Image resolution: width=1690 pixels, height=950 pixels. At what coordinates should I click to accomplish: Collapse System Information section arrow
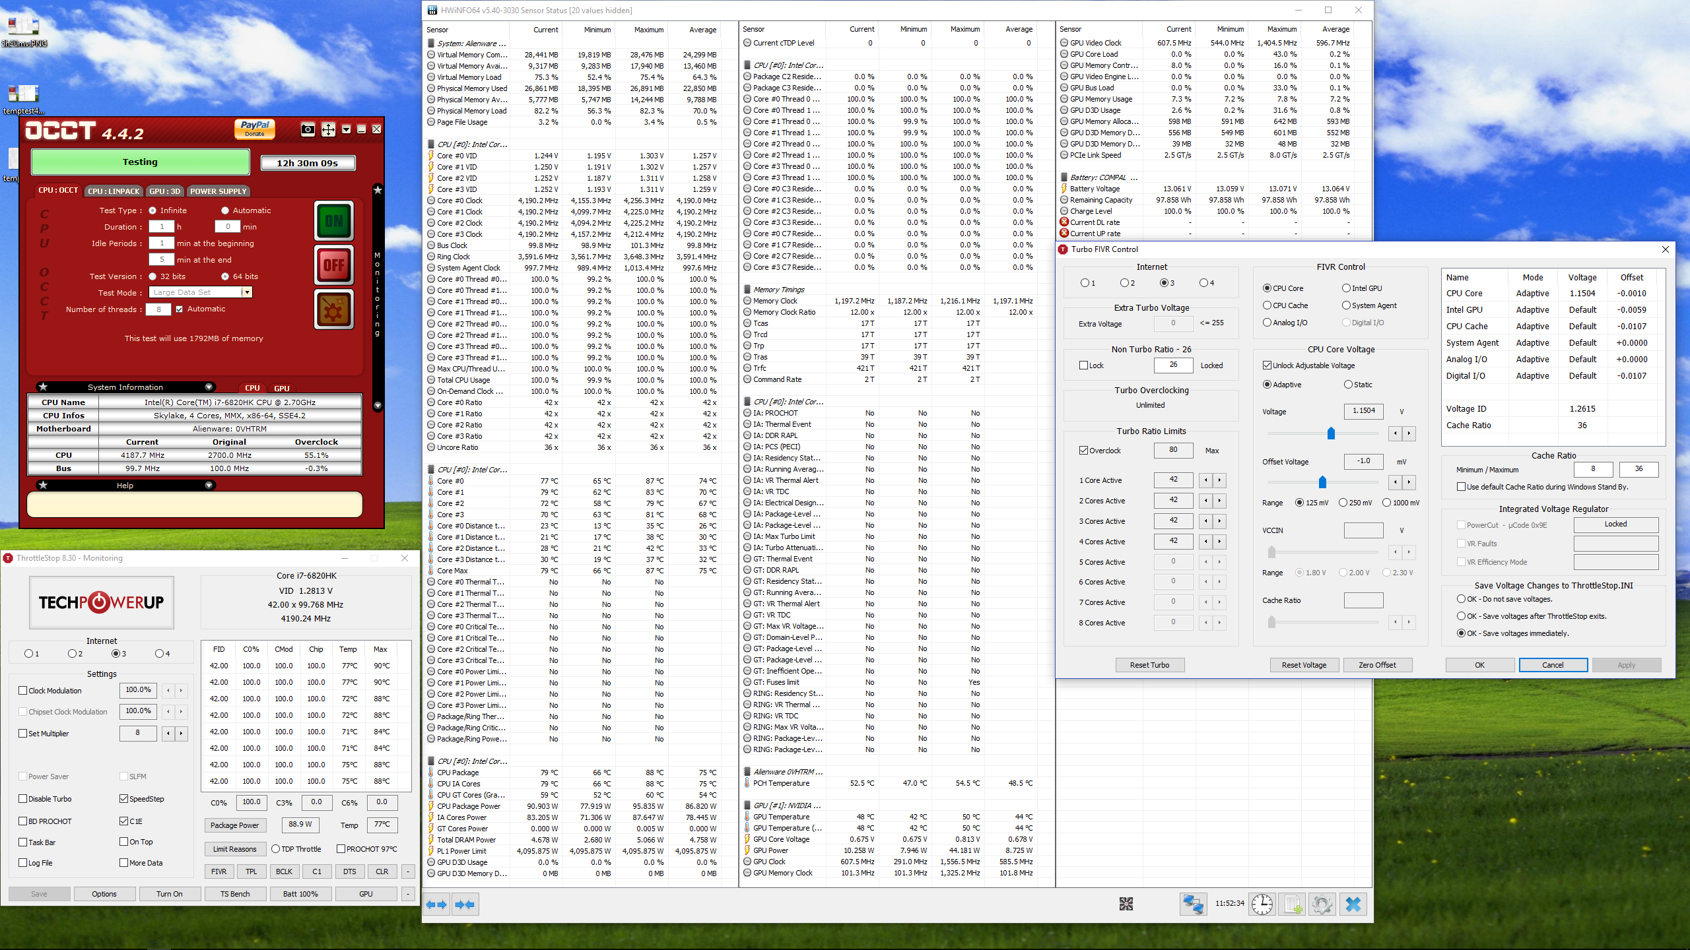click(x=209, y=387)
